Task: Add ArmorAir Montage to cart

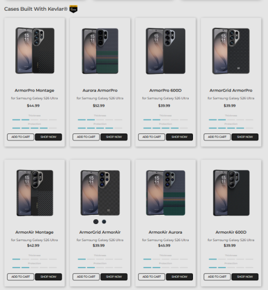Action: pyautogui.click(x=20, y=277)
